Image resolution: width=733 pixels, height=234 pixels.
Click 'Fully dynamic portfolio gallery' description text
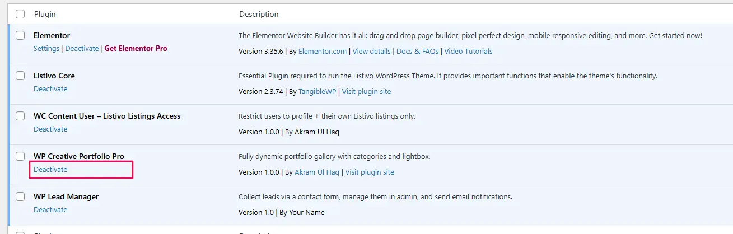(334, 157)
